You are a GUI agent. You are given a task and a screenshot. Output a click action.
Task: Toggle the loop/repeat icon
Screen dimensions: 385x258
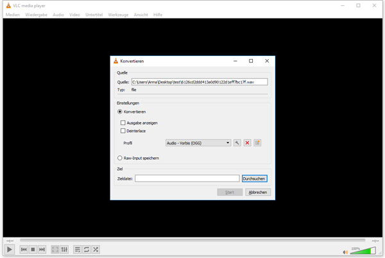87,250
